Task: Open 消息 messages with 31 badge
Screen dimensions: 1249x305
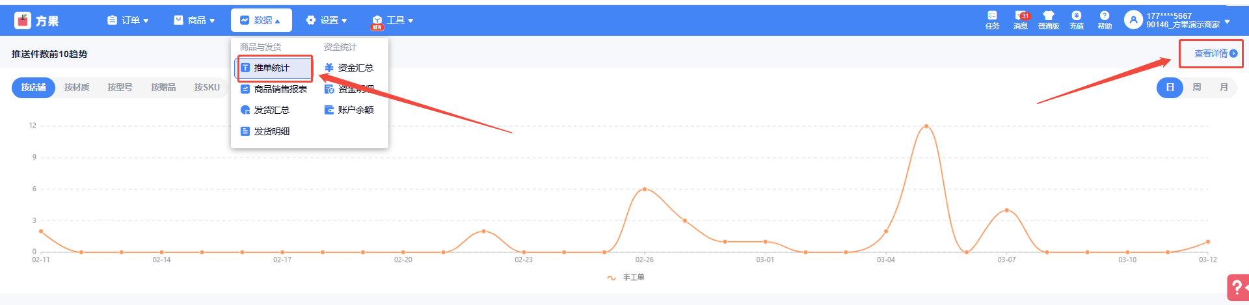Action: coord(1021,16)
